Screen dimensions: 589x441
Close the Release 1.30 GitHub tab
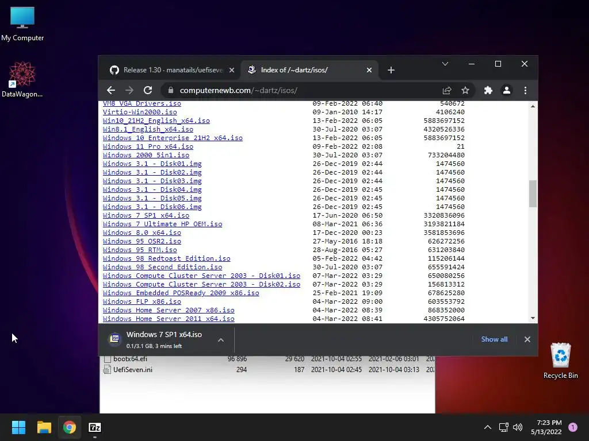tap(232, 70)
